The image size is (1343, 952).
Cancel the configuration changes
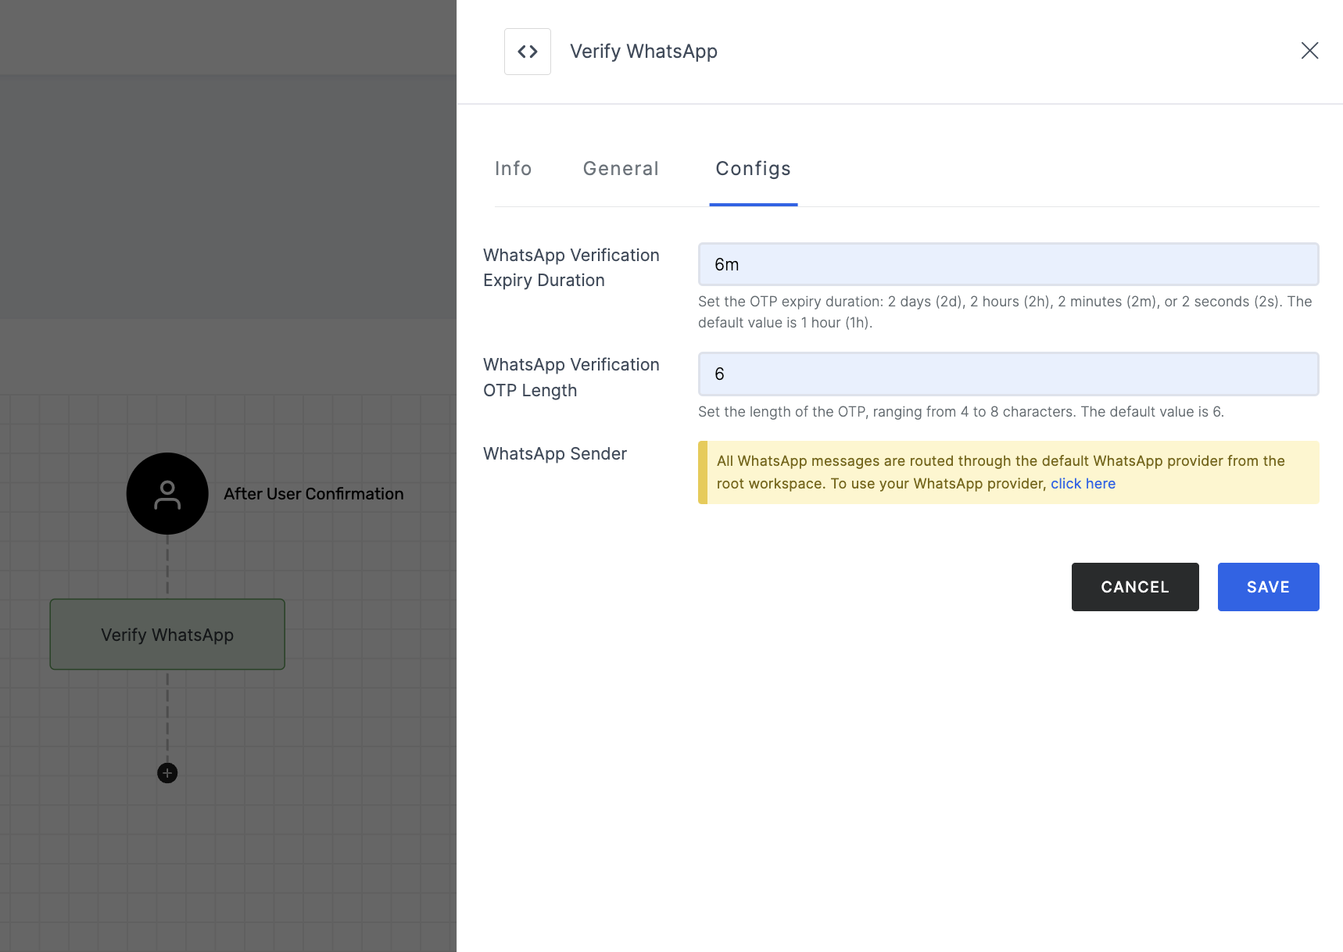point(1135,587)
